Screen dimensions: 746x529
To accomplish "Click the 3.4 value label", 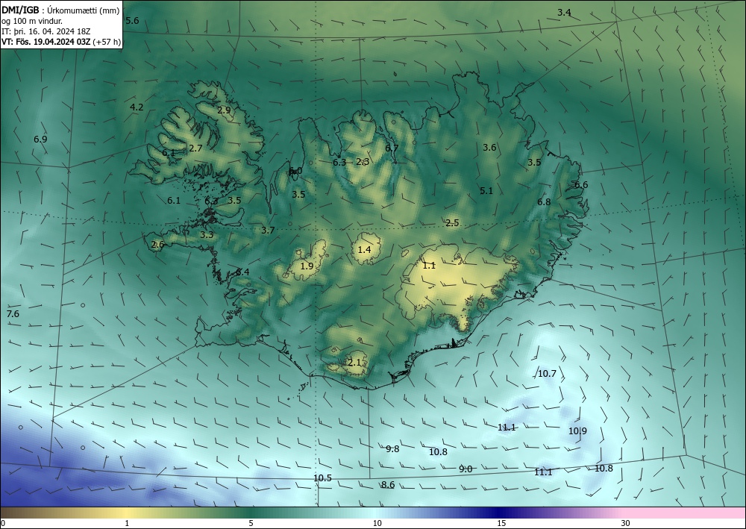I will 564,13.
